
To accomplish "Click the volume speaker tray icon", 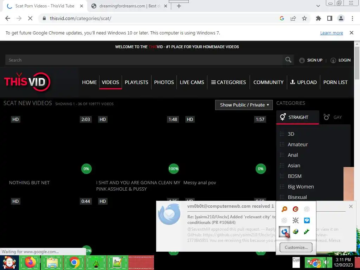I will pyautogui.click(x=326, y=262).
